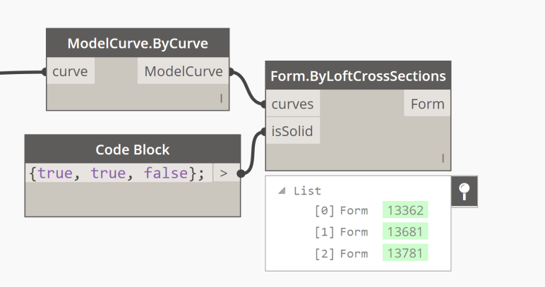
Task: Click the Form output port
Action: (427, 104)
